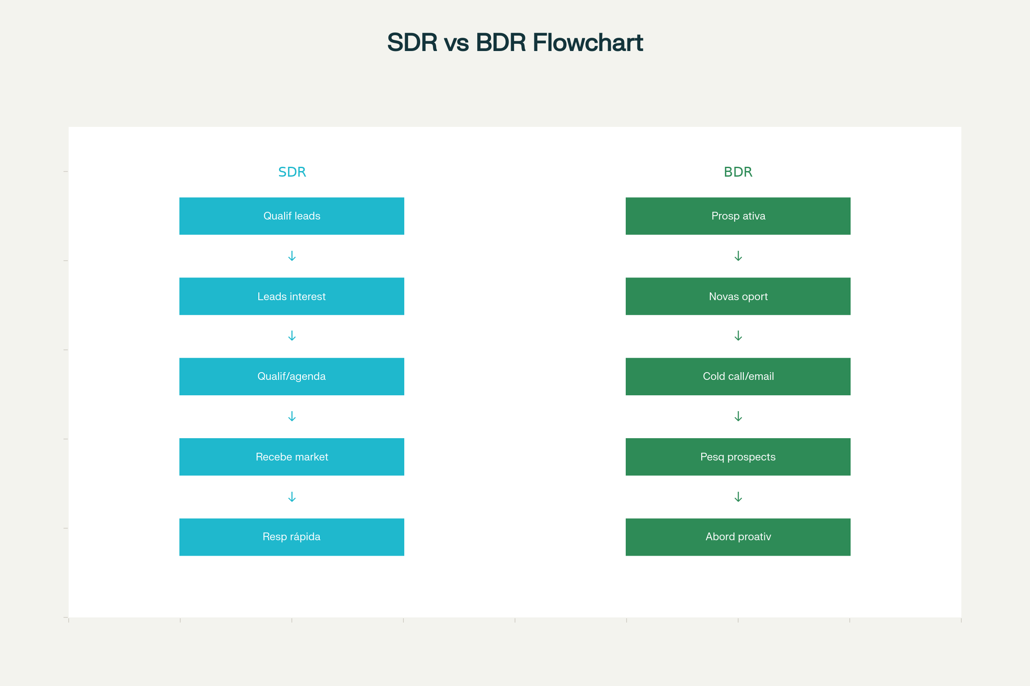
Task: Click the arrow below Recebe market box
Action: pyautogui.click(x=292, y=497)
